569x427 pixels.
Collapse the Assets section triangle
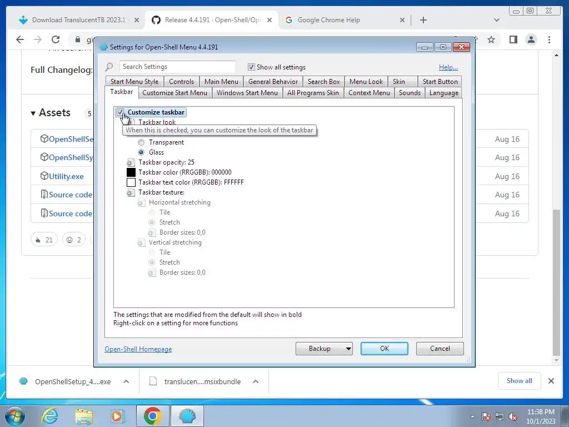[33, 113]
